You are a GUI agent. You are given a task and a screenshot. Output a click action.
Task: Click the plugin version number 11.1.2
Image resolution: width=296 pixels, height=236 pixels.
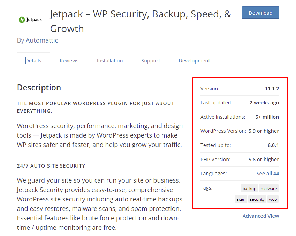[x=273, y=88]
